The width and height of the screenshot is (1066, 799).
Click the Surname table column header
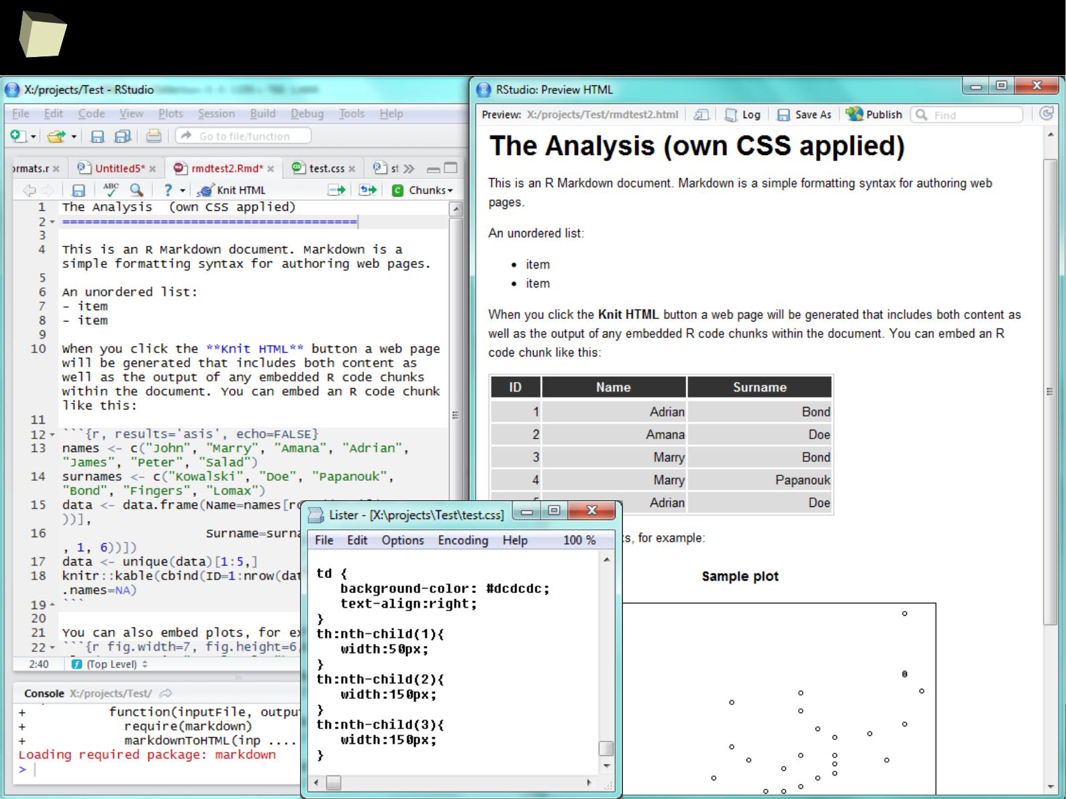click(759, 387)
